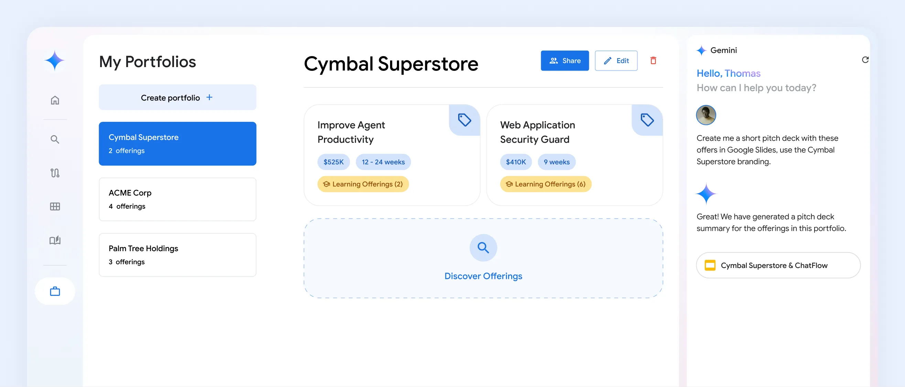This screenshot has height=387, width=905.
Task: Click the Gemini star logo in sidebar
Action: [54, 61]
